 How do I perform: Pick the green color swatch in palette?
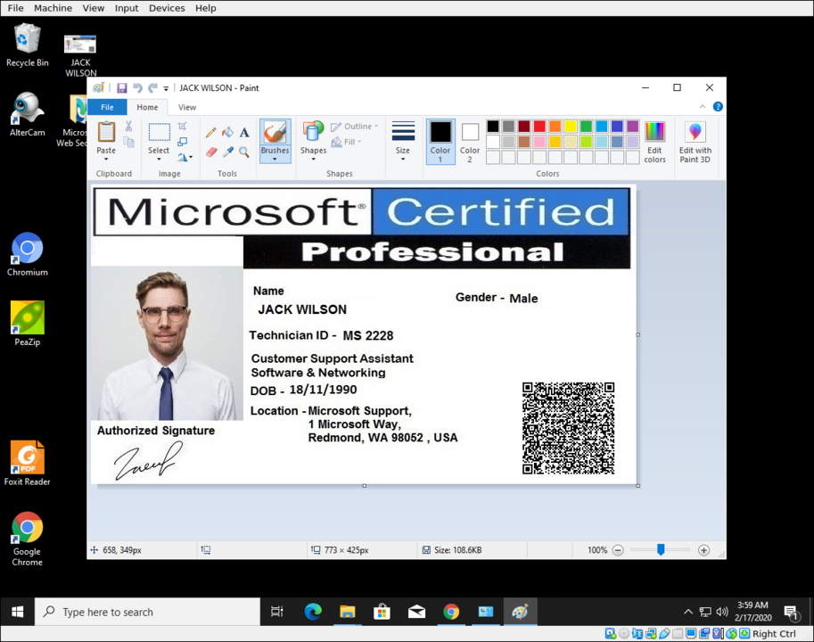click(586, 126)
